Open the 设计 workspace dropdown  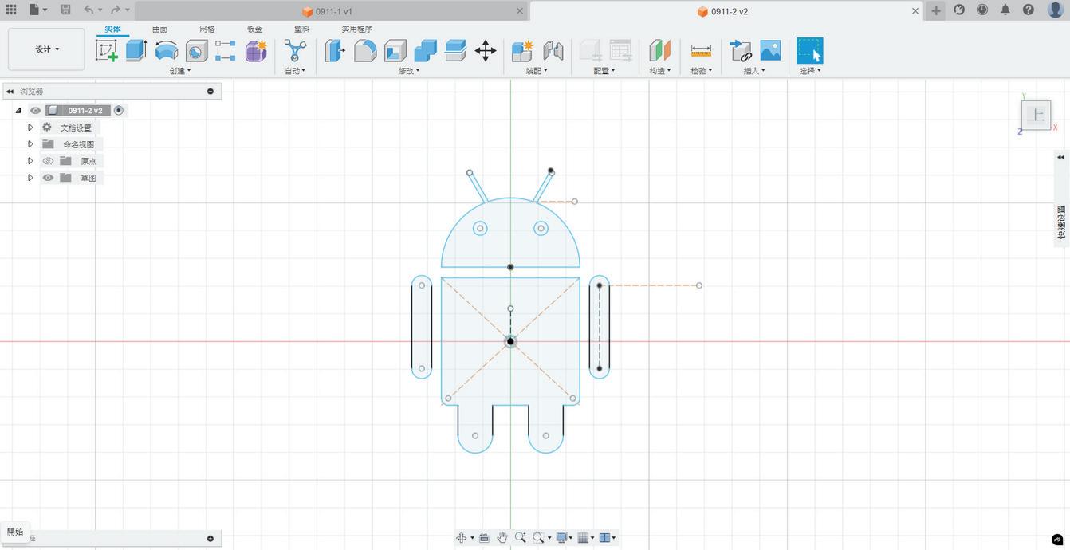point(46,49)
